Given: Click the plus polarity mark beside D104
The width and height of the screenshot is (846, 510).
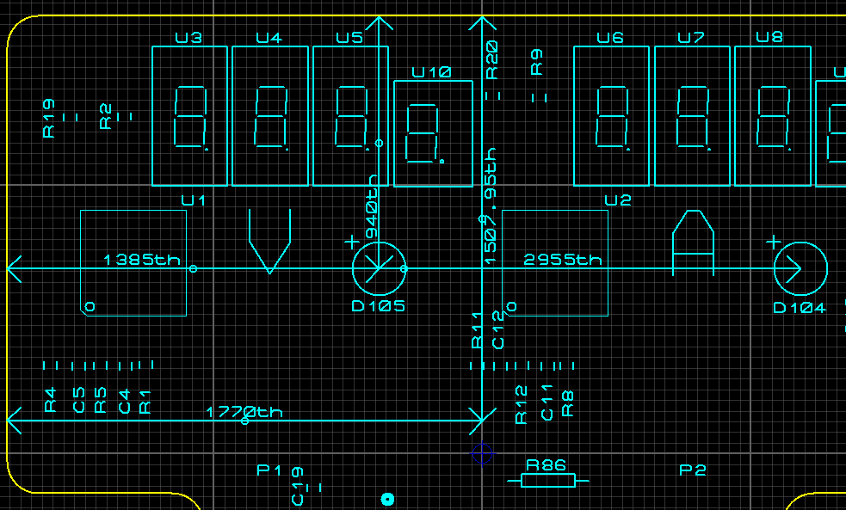Looking at the screenshot, I should (774, 242).
